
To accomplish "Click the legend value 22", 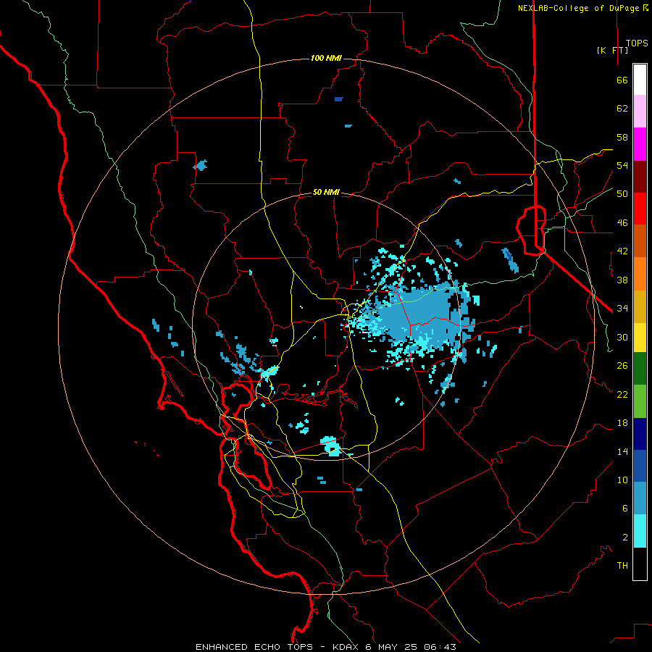I will pyautogui.click(x=622, y=394).
